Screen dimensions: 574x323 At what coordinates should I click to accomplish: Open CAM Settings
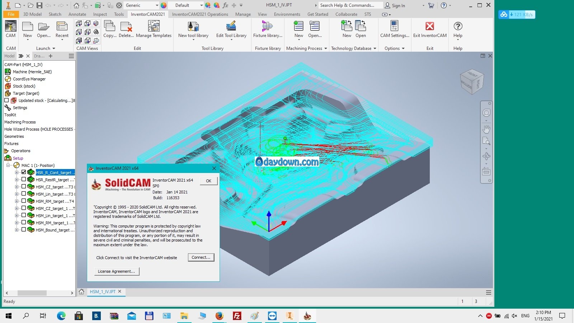click(395, 29)
